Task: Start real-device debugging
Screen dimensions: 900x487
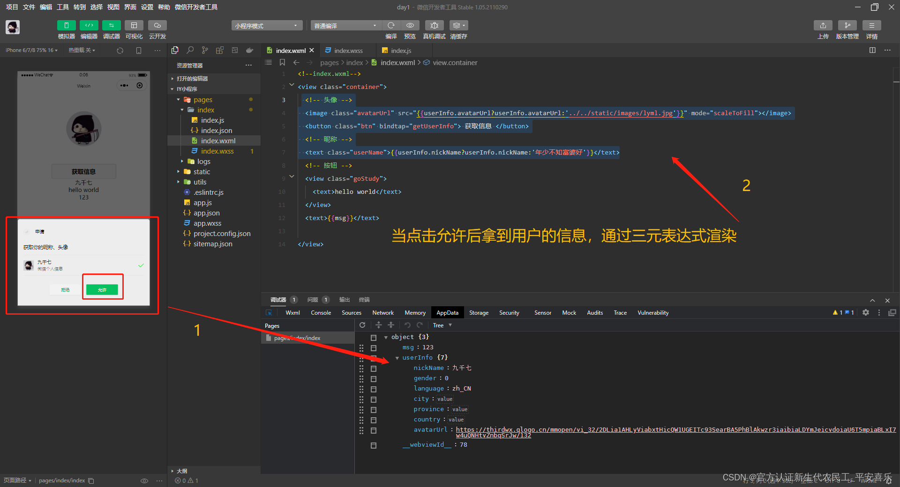Action: (x=434, y=25)
